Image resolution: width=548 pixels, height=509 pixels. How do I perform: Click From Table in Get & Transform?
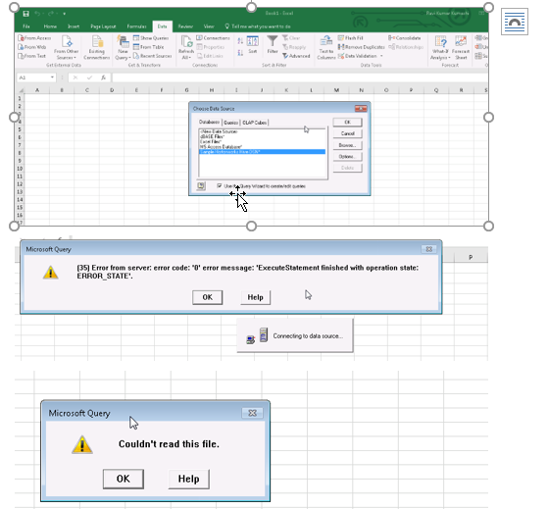[149, 47]
